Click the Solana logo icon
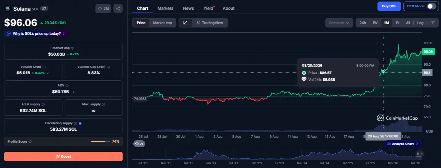The height and width of the screenshot is (168, 441). coord(7,9)
